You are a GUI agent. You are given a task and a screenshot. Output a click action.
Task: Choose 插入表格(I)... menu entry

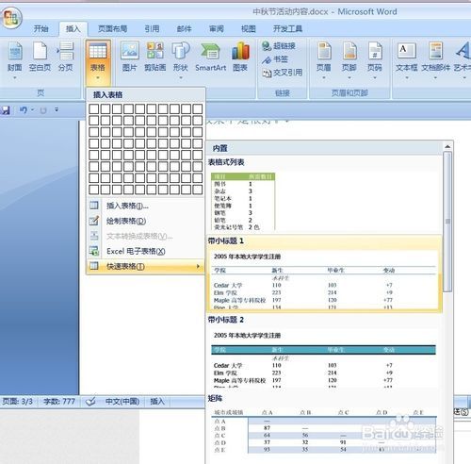click(145, 206)
